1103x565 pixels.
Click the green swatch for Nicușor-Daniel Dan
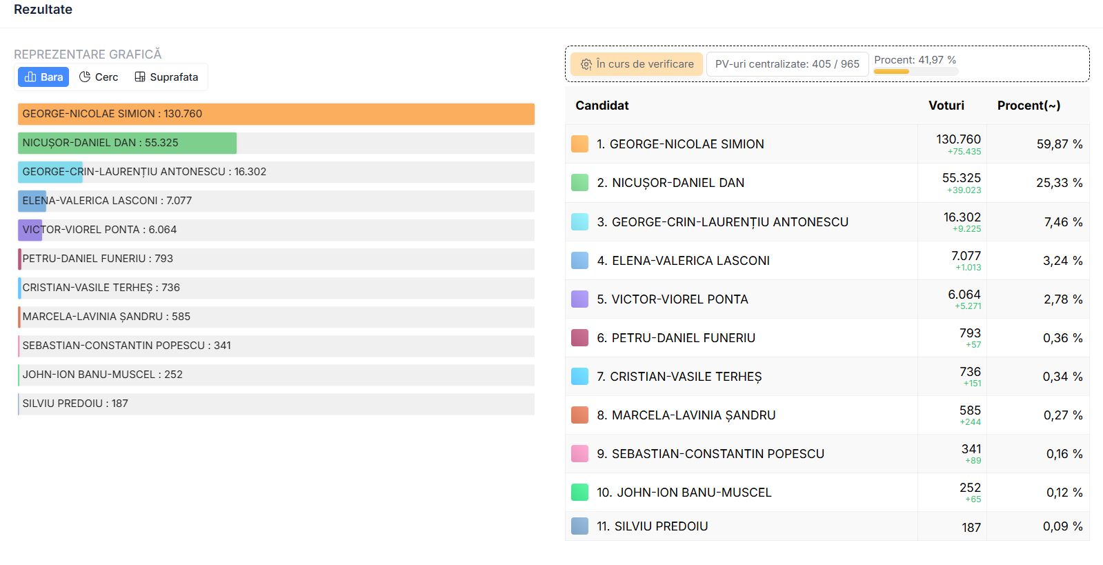pos(580,183)
